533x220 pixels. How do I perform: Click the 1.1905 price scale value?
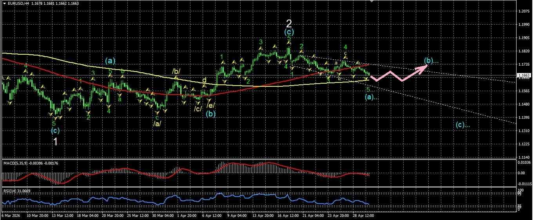click(x=524, y=38)
